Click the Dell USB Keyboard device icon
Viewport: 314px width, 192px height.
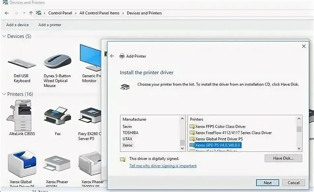22,63
